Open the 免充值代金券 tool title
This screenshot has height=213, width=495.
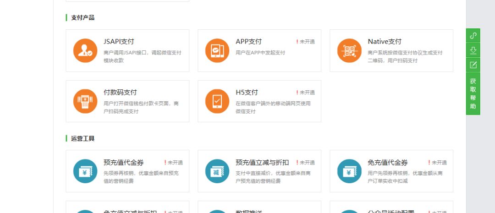tap(388, 163)
